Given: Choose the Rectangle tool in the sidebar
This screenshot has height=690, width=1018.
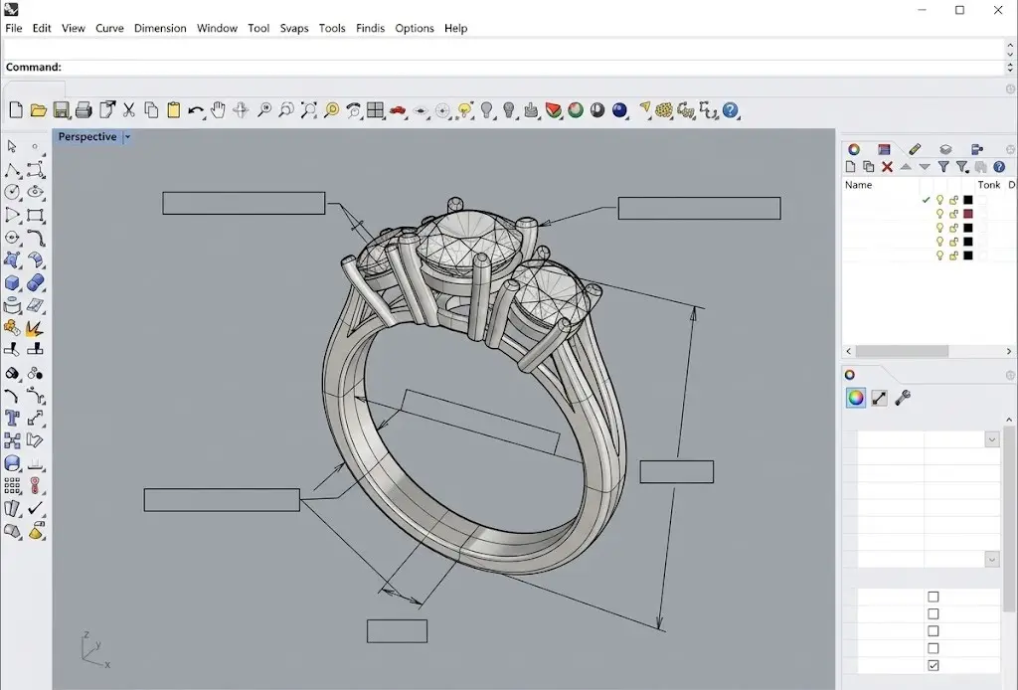Looking at the screenshot, I should click(x=35, y=215).
